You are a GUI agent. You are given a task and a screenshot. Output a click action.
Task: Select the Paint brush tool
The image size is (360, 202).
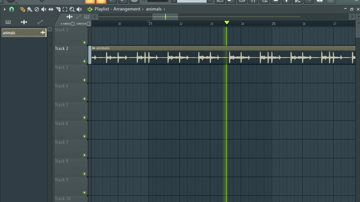(30, 9)
